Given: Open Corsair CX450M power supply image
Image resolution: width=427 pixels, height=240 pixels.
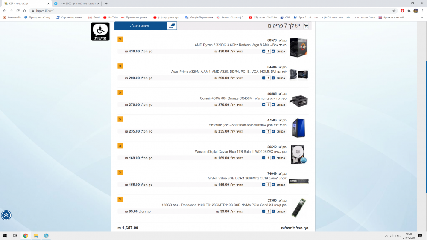Looking at the screenshot, I should pyautogui.click(x=299, y=101).
